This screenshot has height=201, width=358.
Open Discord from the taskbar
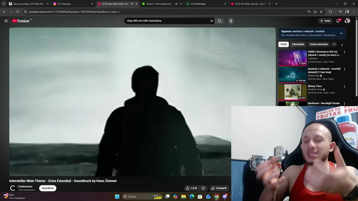(x=225, y=197)
